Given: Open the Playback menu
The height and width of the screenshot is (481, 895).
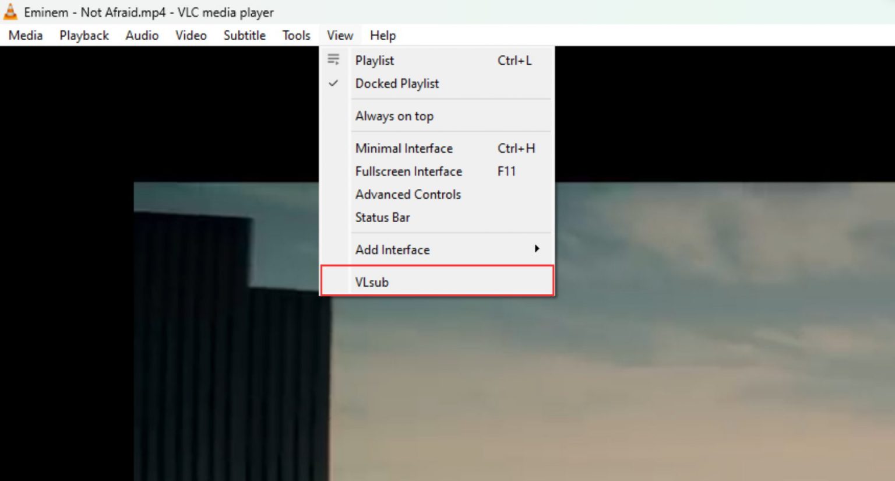Looking at the screenshot, I should (83, 35).
